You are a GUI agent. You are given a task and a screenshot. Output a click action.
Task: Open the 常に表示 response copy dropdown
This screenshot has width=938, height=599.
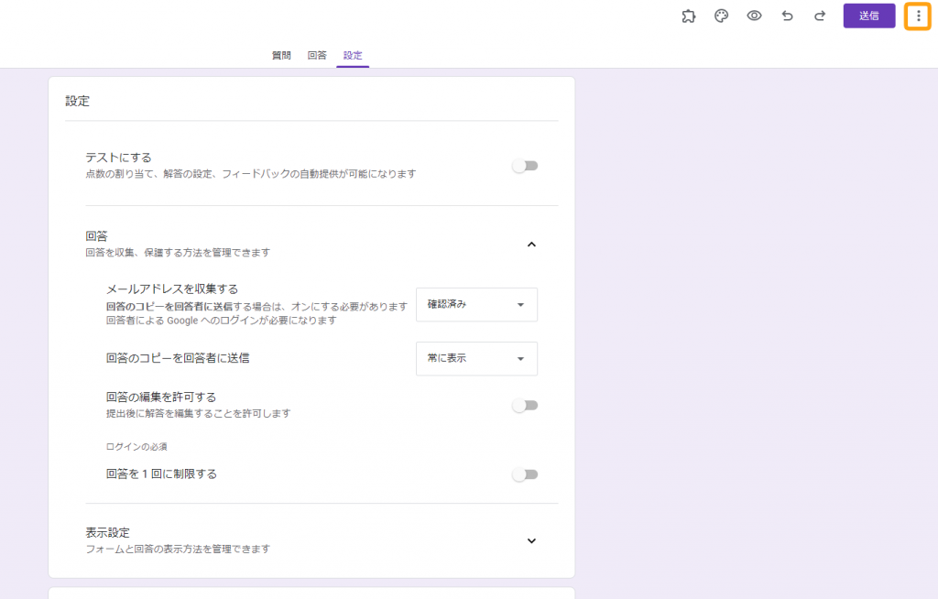[476, 358]
